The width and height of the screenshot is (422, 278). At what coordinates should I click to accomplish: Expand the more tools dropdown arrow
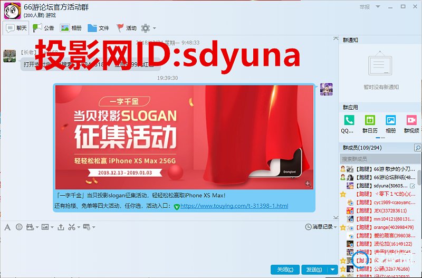click(x=94, y=227)
